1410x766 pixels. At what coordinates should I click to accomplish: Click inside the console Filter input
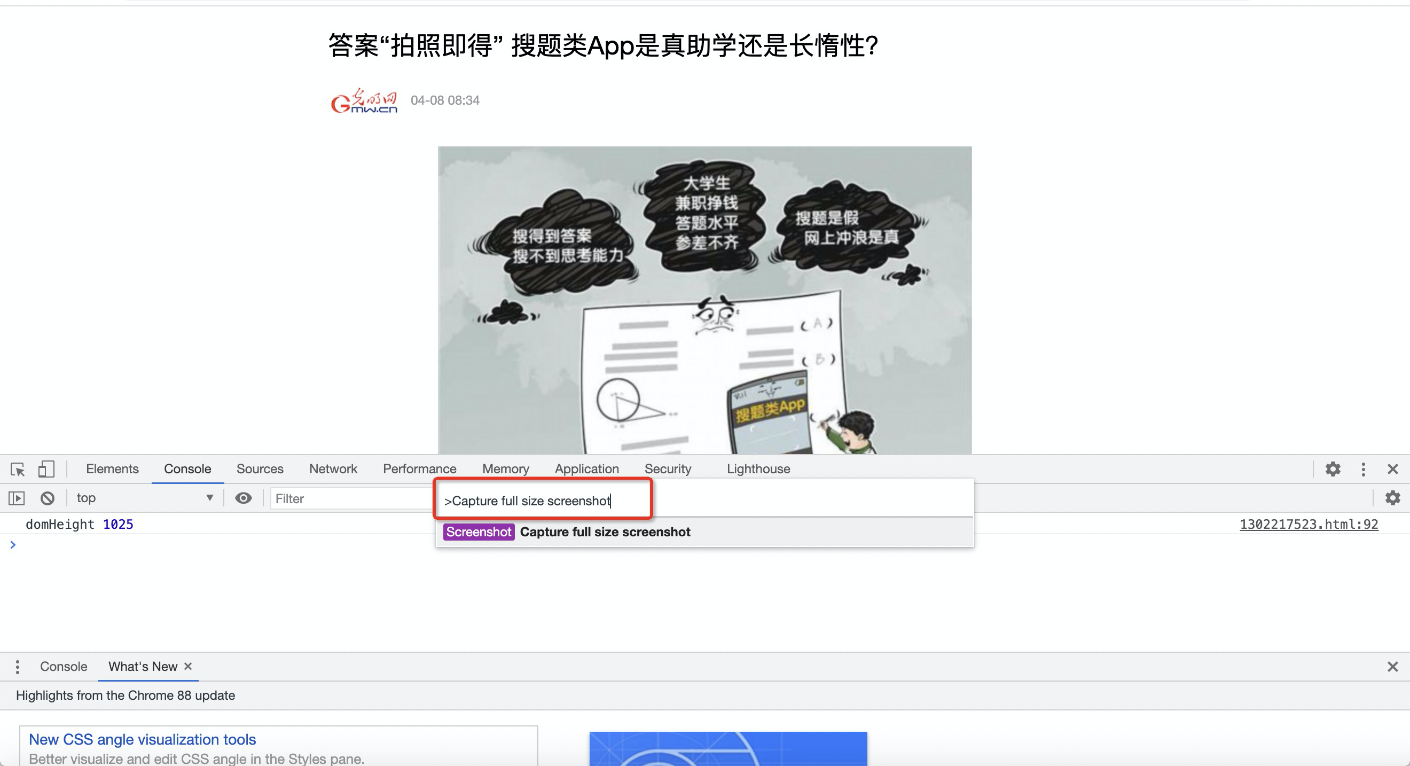coord(350,498)
